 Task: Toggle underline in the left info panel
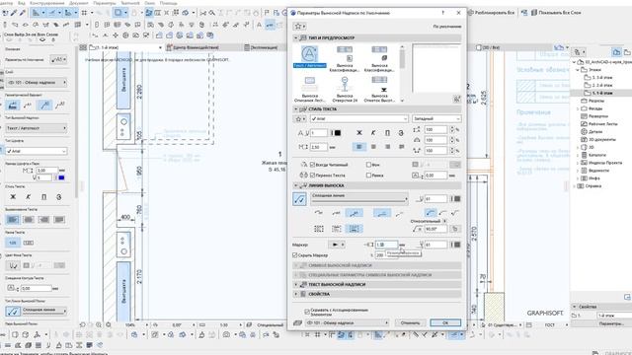click(x=43, y=197)
